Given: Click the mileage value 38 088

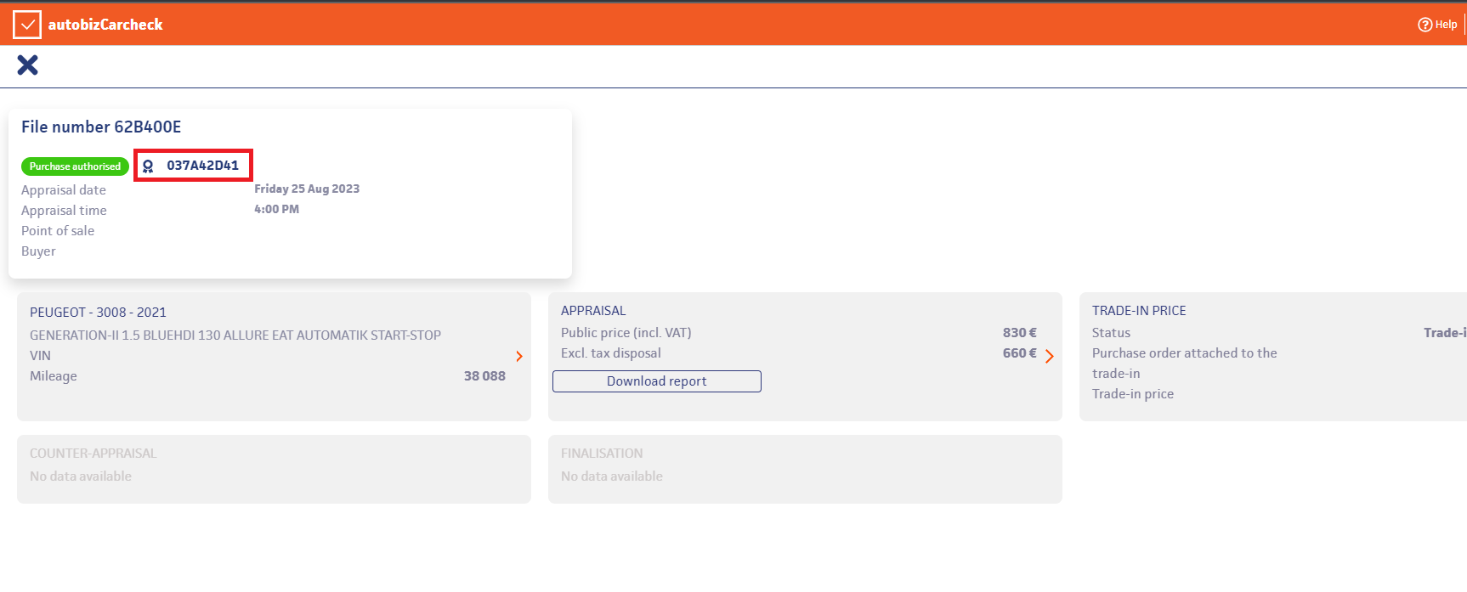Looking at the screenshot, I should pyautogui.click(x=484, y=376).
